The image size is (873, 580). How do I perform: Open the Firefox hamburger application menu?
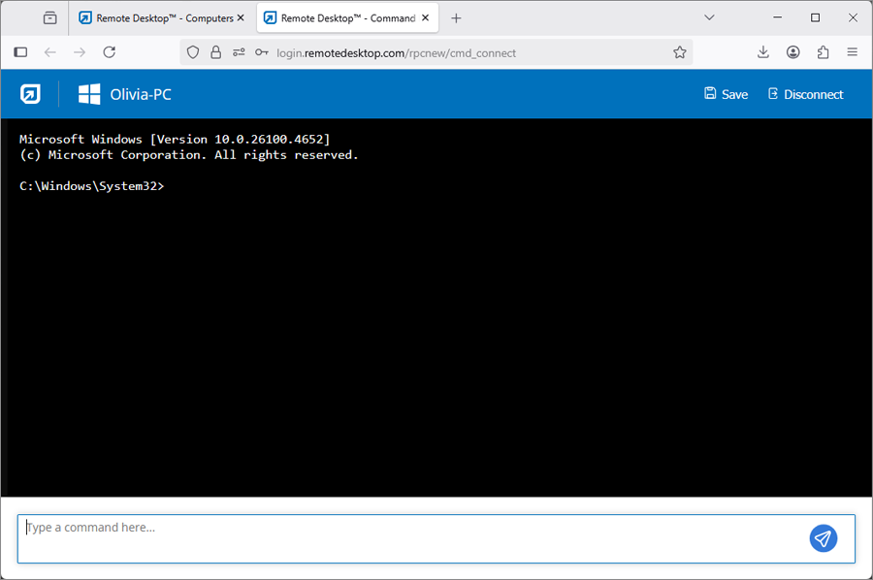click(x=853, y=52)
